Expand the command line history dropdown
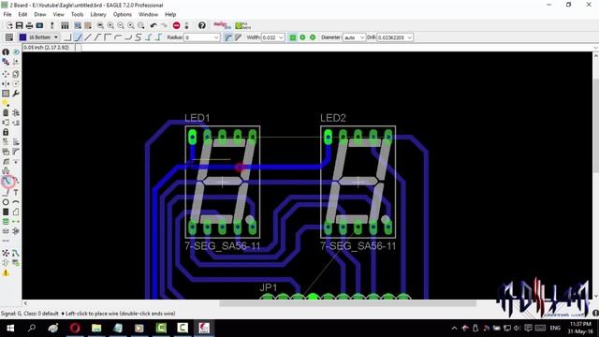 pos(595,48)
